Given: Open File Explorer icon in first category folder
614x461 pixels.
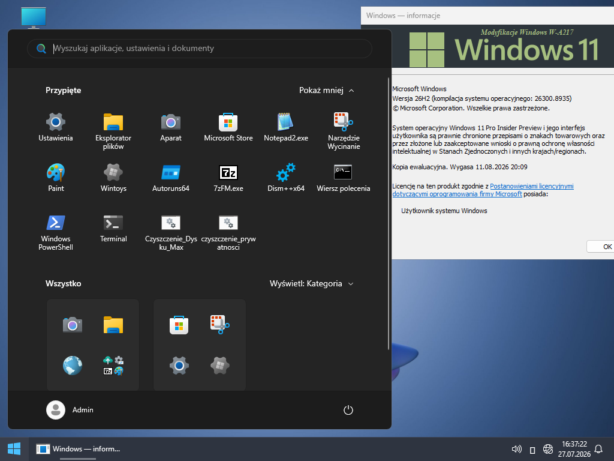Looking at the screenshot, I should tap(113, 325).
